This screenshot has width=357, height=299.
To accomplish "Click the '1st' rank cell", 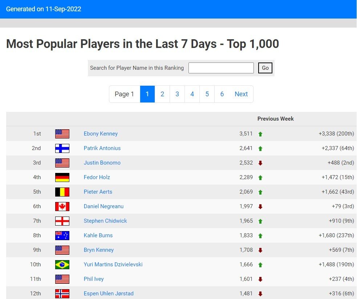I will [x=37, y=134].
